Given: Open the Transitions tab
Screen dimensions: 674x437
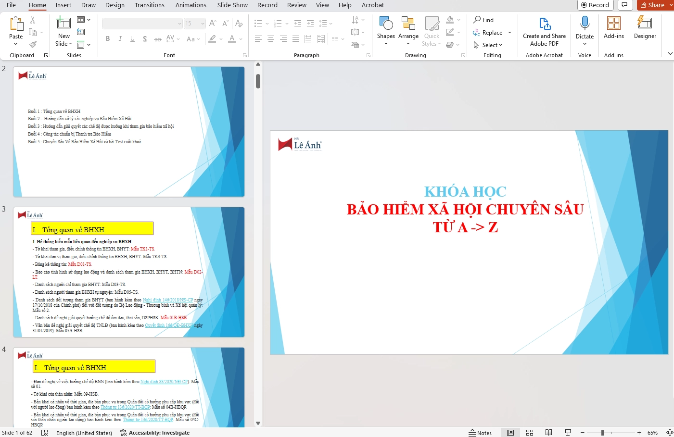Looking at the screenshot, I should 149,5.
